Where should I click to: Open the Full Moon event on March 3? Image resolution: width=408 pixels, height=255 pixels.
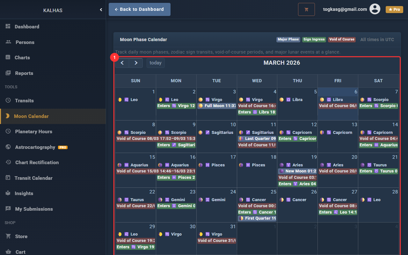pyautogui.click(x=217, y=106)
